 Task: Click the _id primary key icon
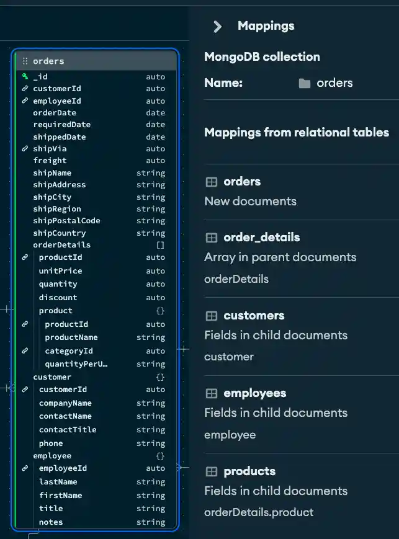coord(25,76)
